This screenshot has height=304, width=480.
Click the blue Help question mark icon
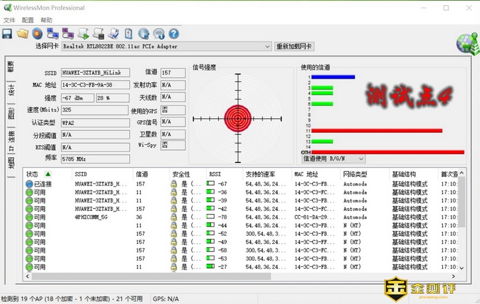[173, 33]
